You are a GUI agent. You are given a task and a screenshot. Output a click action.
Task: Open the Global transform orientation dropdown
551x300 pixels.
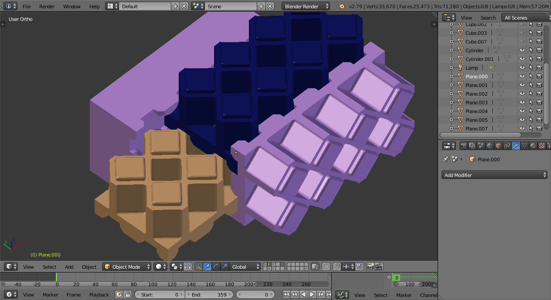tap(245, 267)
